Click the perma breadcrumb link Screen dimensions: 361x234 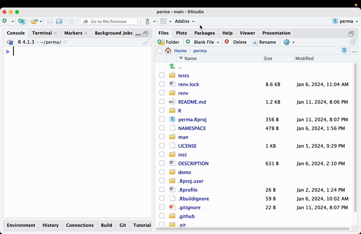(x=200, y=51)
